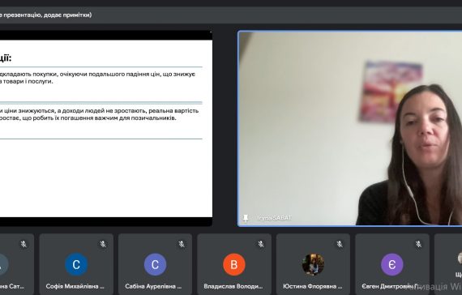
Task: Click Юстина Флорявна's photo avatar
Action: [x=313, y=264]
